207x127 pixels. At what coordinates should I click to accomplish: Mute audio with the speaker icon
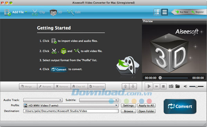coord(185,87)
